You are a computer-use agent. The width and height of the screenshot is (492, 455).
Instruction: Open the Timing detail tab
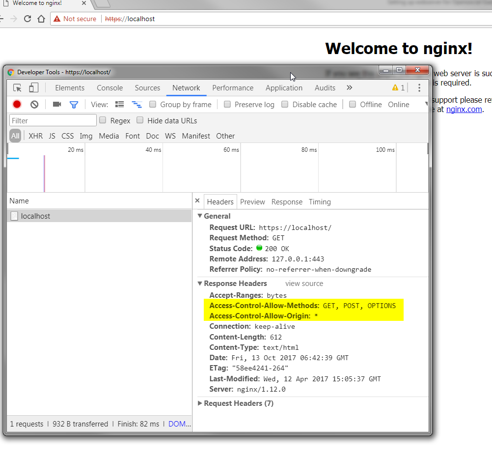click(x=320, y=202)
